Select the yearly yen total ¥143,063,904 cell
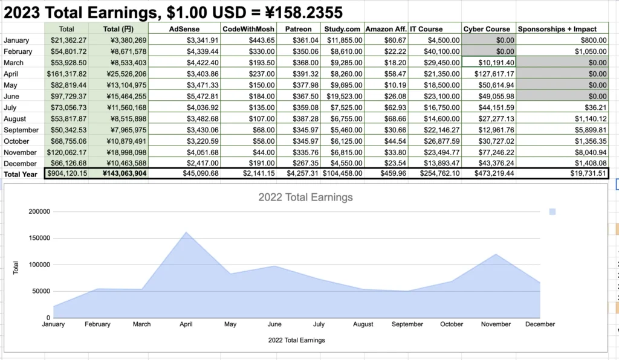The height and width of the screenshot is (360, 619). [119, 174]
